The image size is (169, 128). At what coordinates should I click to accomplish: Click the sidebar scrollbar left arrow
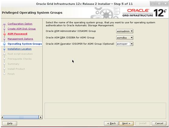pyautogui.click(x=2, y=117)
